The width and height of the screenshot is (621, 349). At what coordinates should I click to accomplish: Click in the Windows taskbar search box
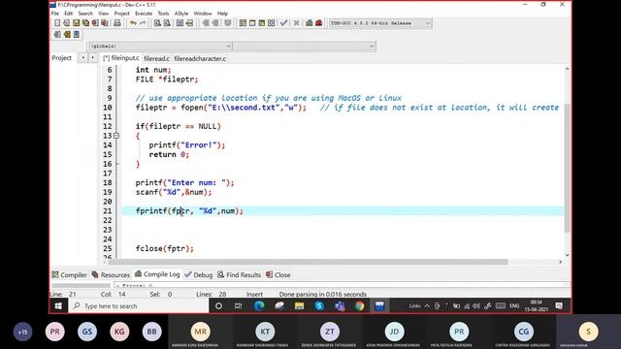(139, 306)
